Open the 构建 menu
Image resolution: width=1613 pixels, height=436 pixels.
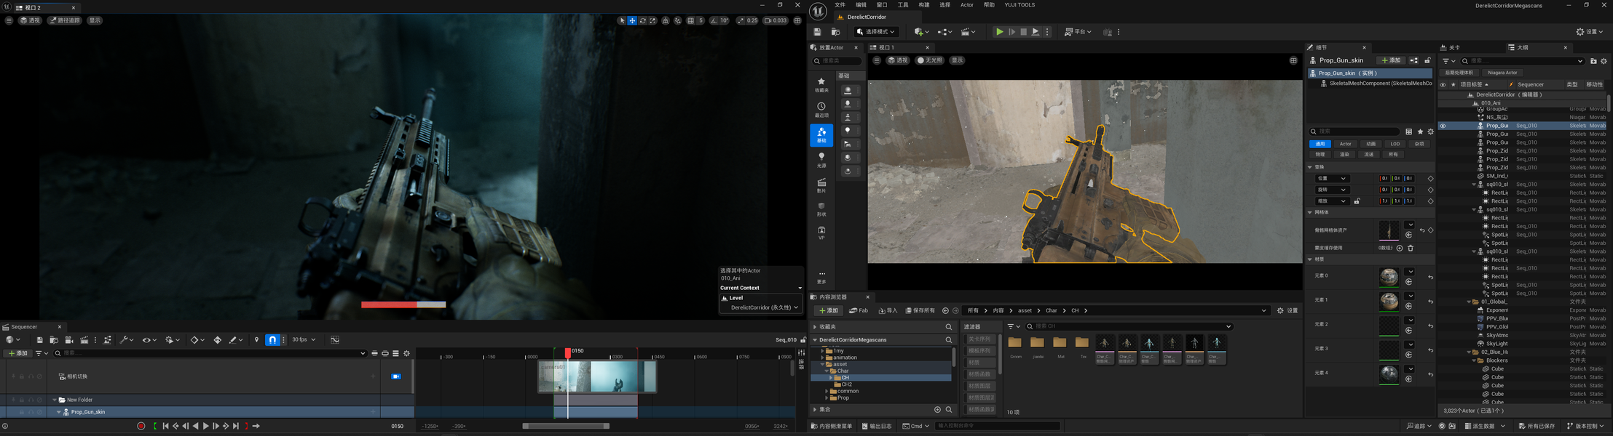[x=923, y=5]
